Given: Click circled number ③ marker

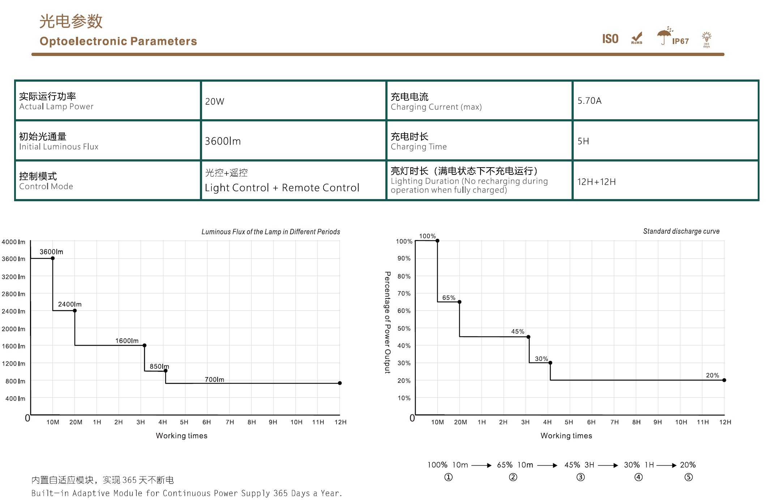Looking at the screenshot, I should (x=580, y=477).
